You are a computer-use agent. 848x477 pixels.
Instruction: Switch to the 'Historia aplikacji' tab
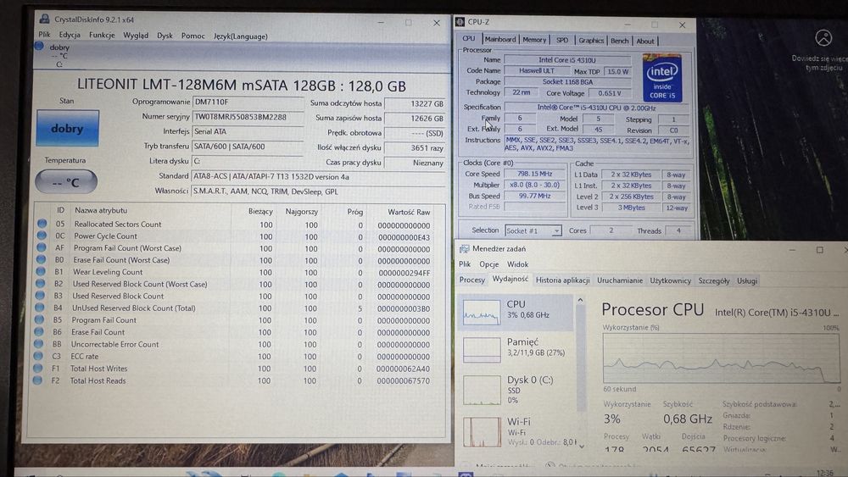click(562, 280)
